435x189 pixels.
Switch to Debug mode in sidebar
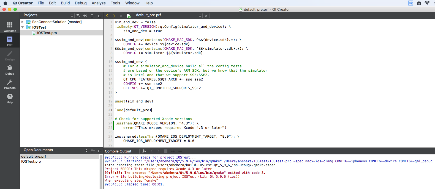[10, 70]
